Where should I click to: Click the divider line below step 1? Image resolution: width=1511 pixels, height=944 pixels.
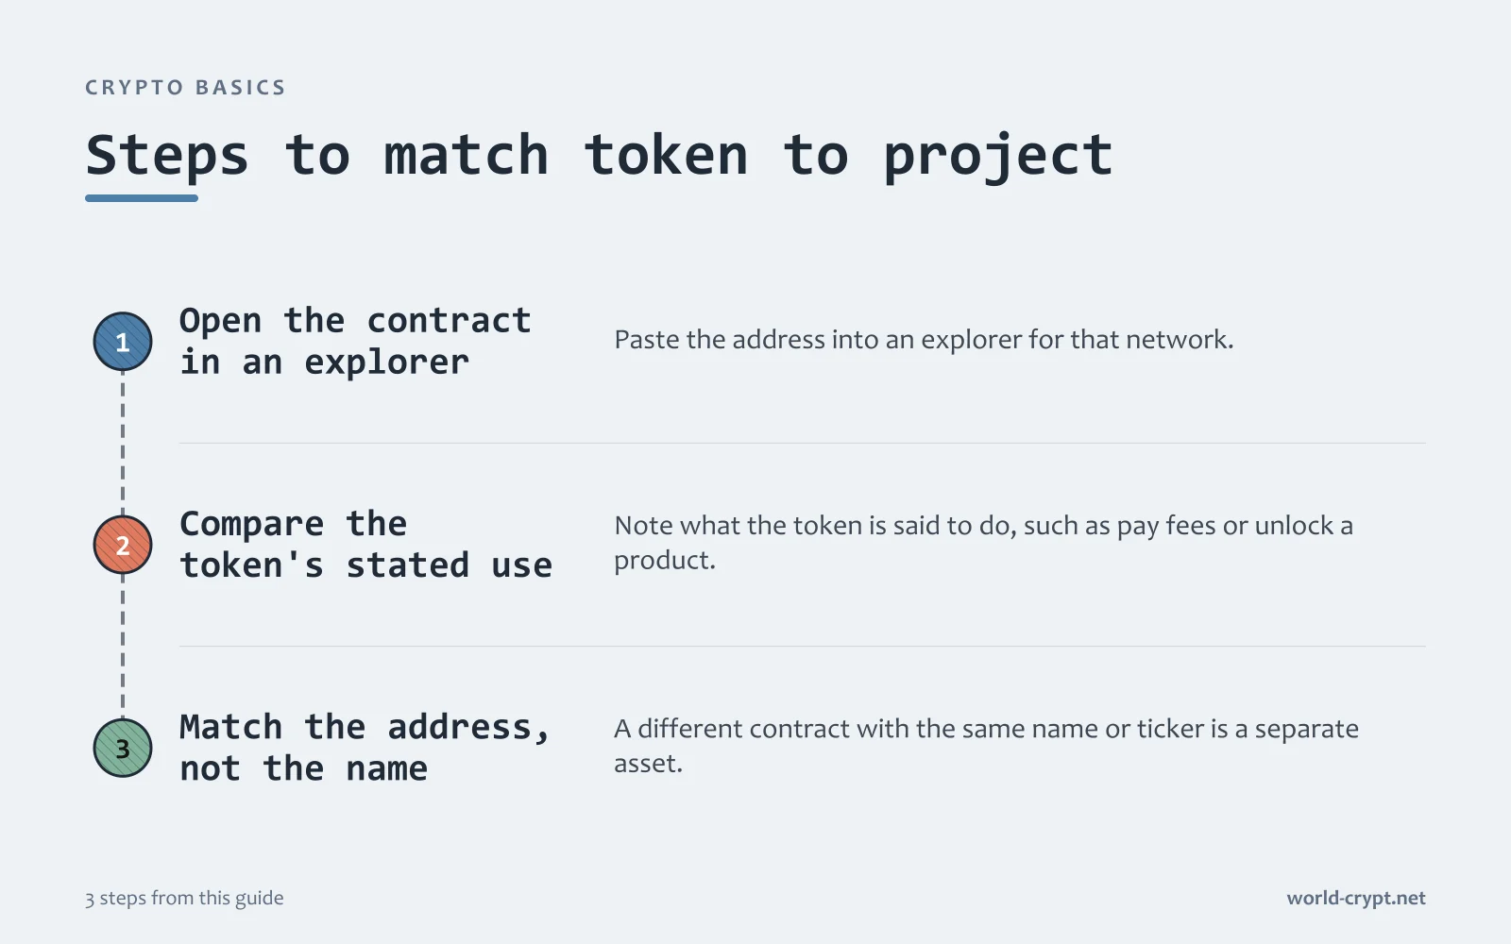point(803,443)
